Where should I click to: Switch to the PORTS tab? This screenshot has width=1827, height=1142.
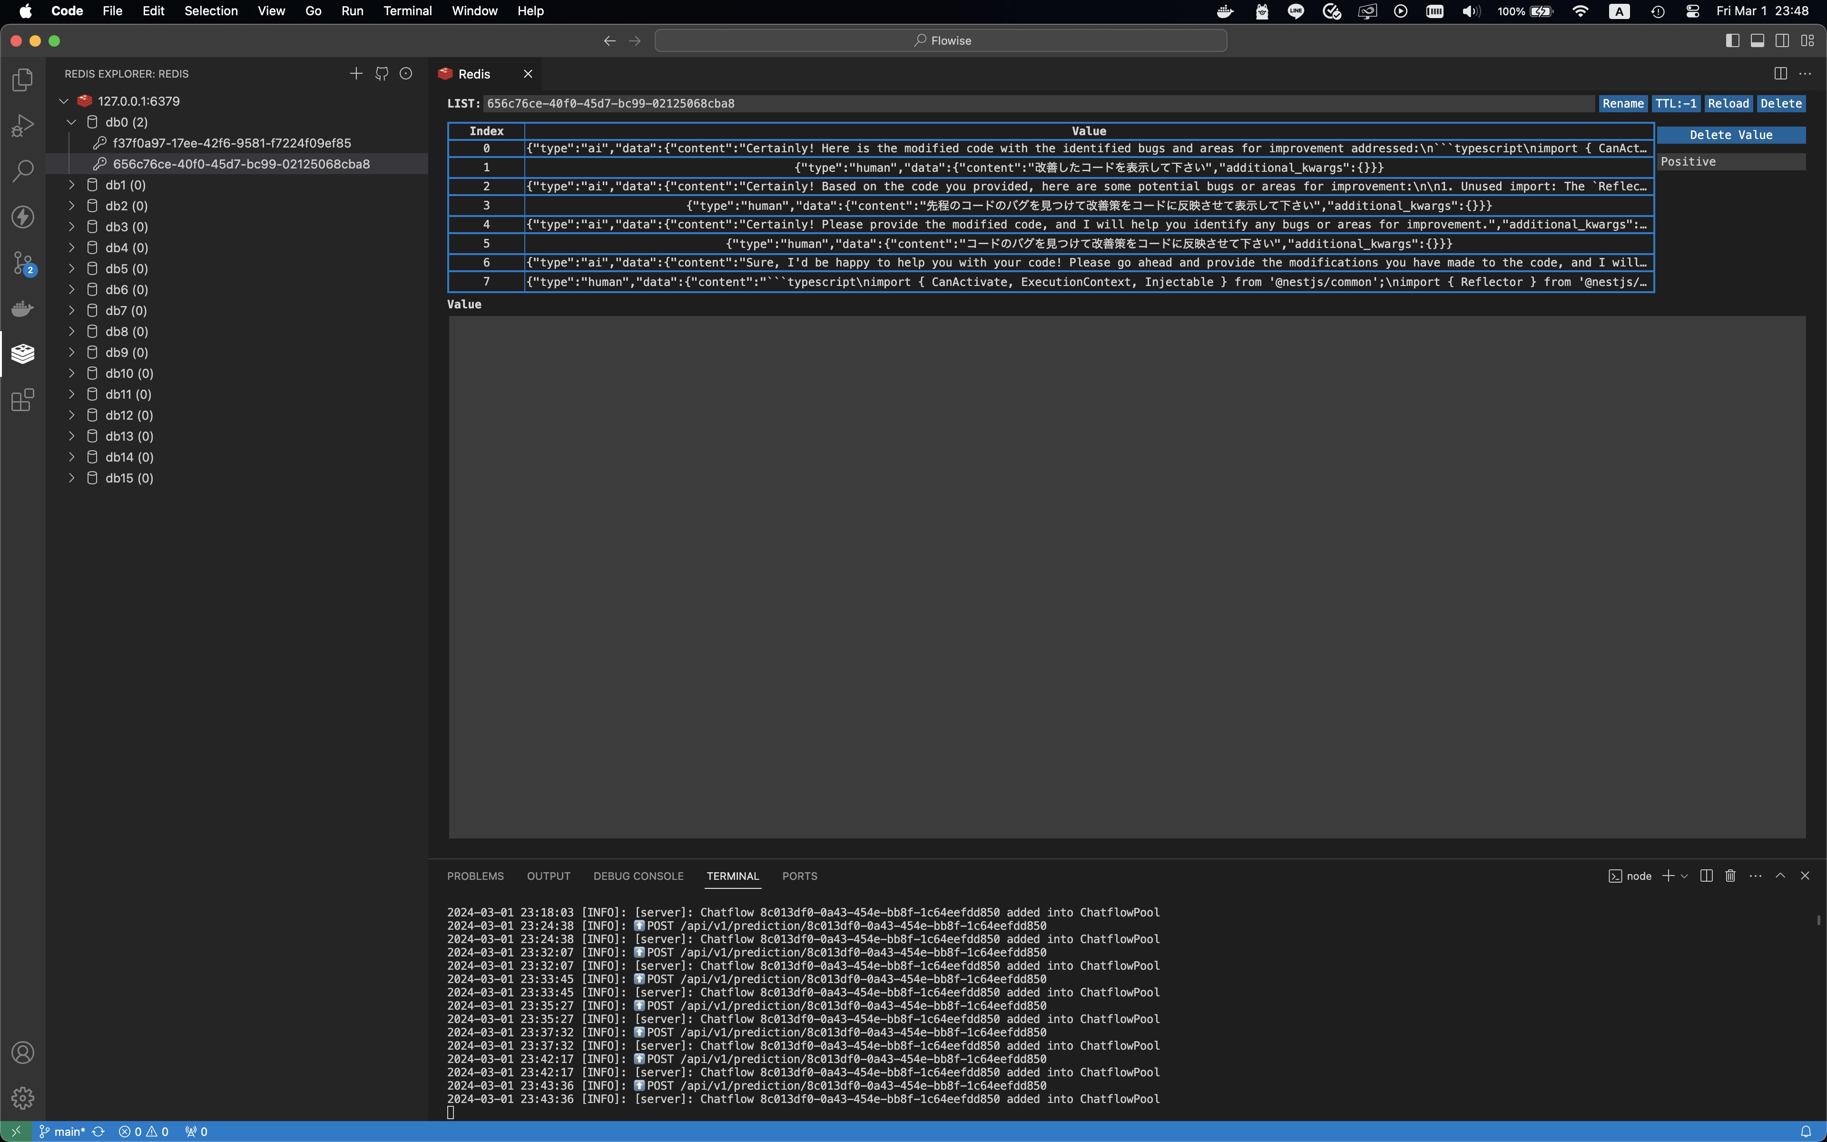tap(799, 876)
